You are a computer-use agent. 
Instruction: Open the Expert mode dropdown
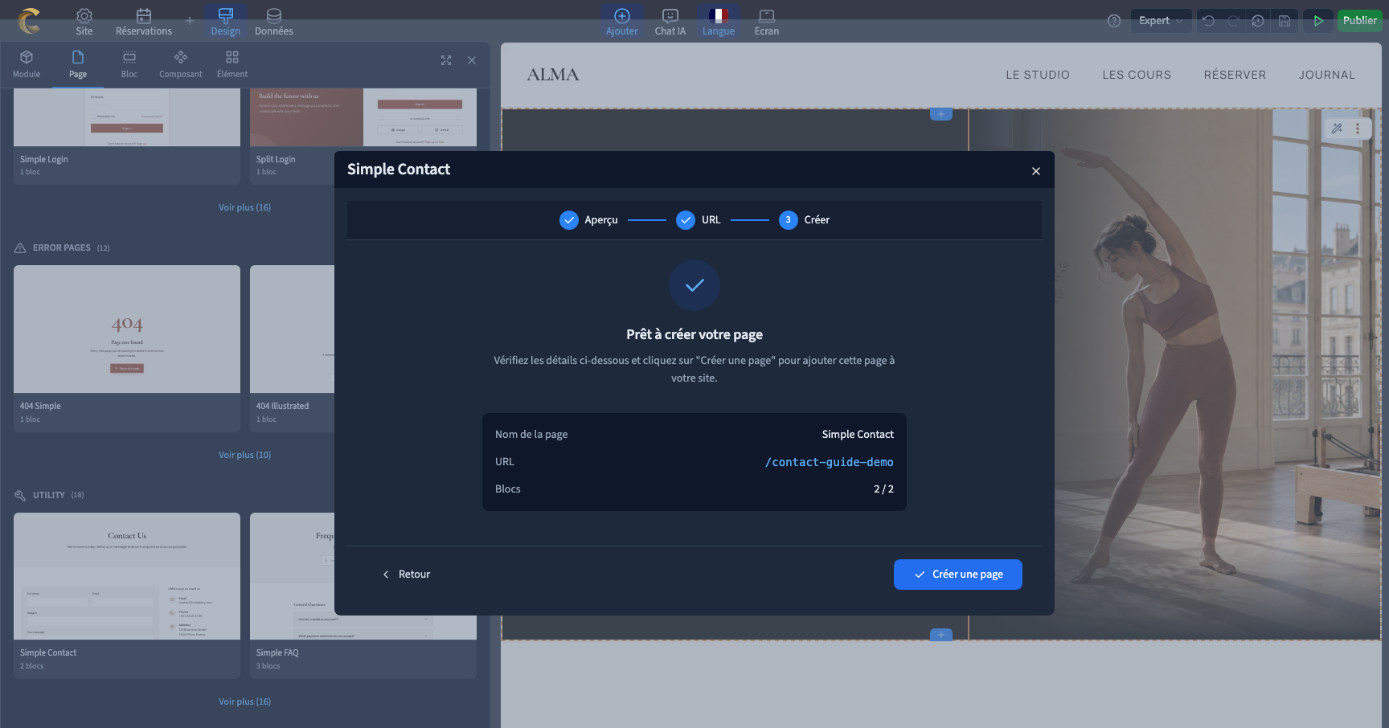(1160, 21)
